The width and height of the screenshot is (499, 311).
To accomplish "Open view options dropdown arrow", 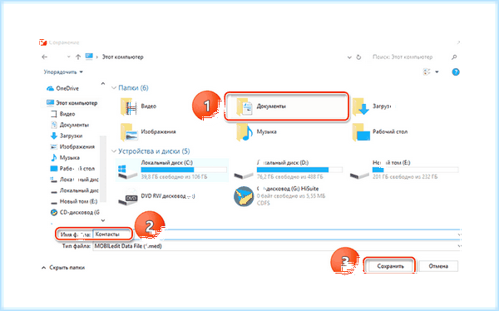I will click(437, 72).
